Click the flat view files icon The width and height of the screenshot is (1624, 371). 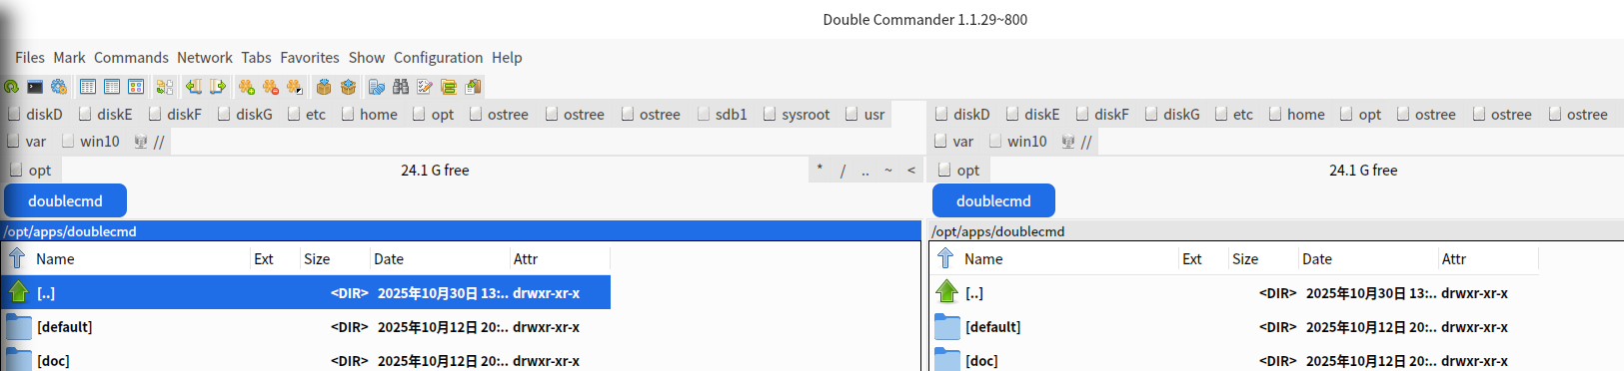tap(165, 87)
